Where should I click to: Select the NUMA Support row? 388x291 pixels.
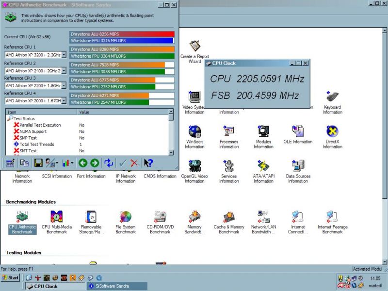click(87, 131)
